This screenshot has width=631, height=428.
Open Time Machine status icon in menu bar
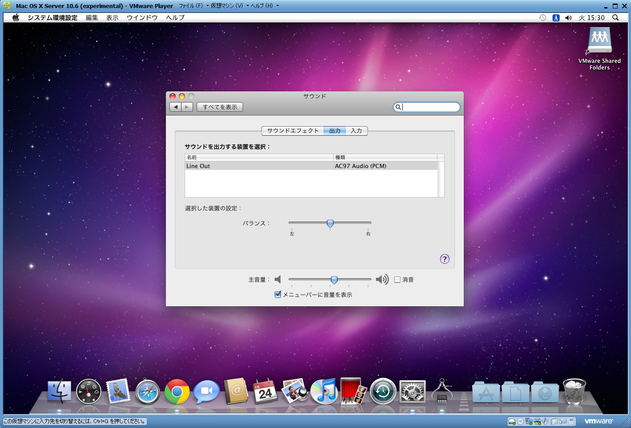pos(543,18)
